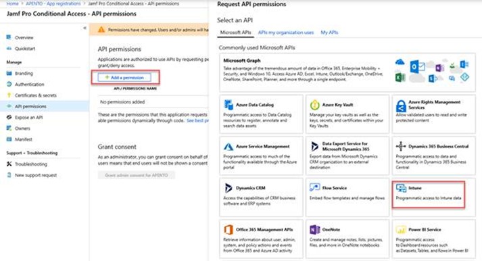482x261 pixels.
Task: Switch to APIs my organization uses tab
Action: [x=286, y=32]
